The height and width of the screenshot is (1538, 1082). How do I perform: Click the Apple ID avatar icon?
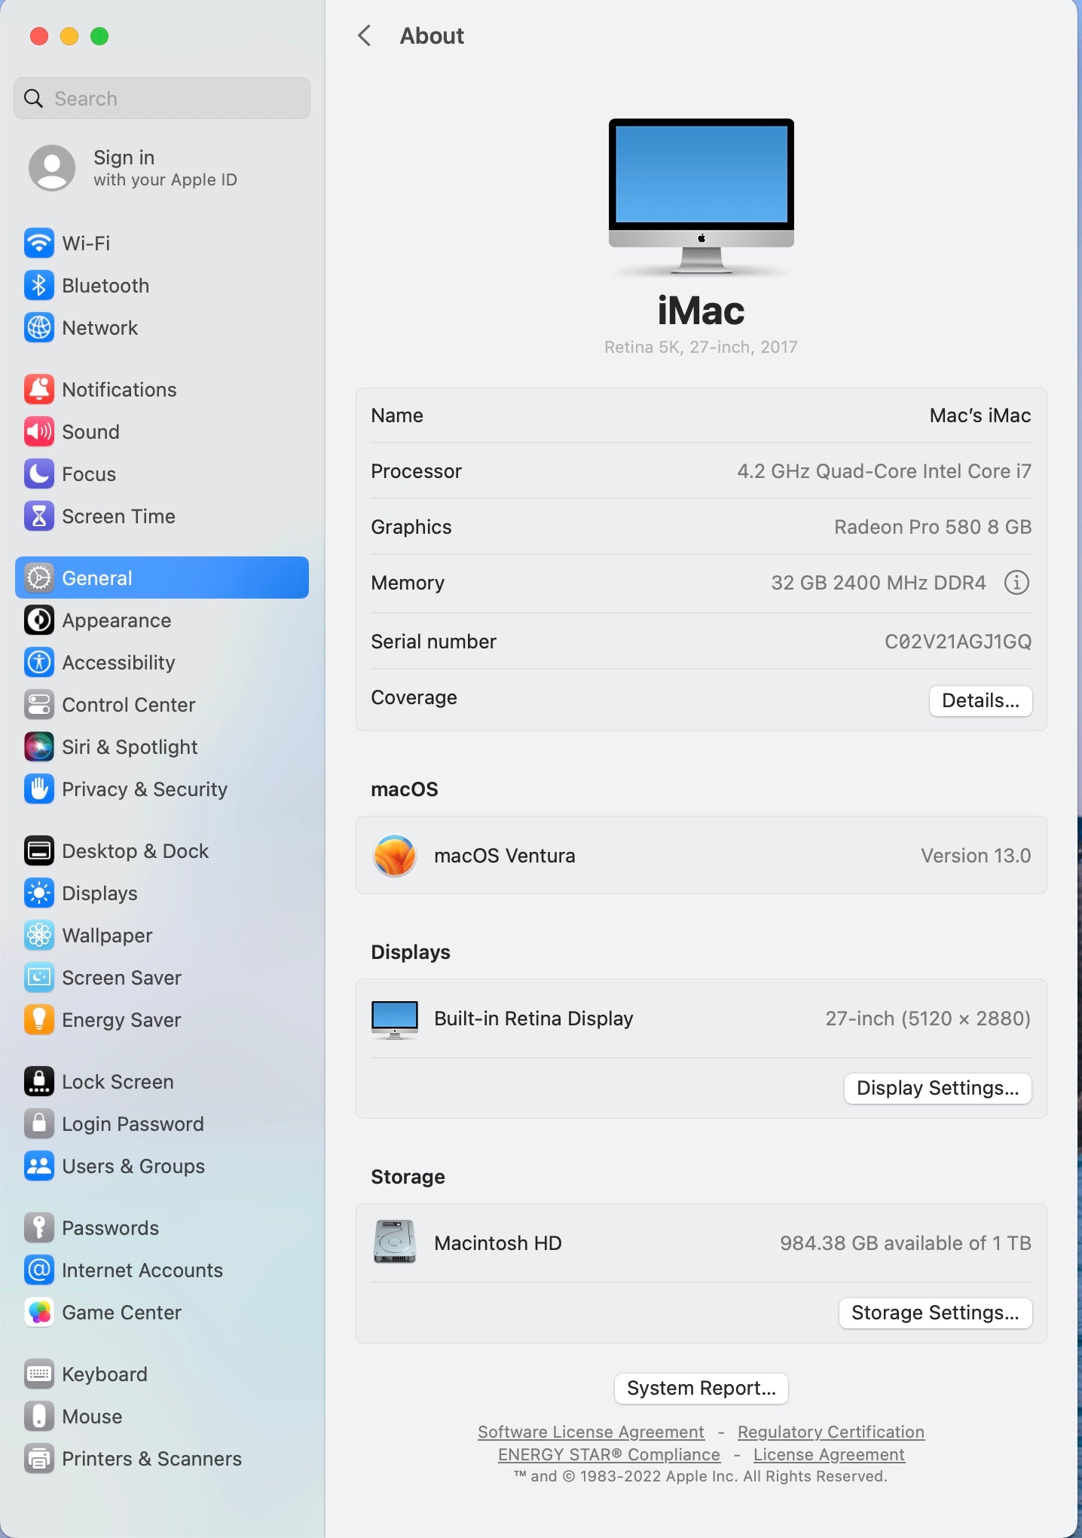tap(52, 167)
